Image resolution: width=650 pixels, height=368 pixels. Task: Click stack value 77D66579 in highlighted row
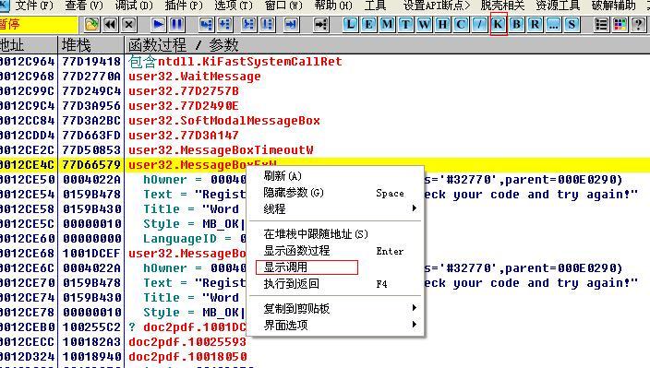[x=91, y=165]
